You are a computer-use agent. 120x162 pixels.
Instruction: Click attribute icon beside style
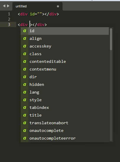pos(24,100)
